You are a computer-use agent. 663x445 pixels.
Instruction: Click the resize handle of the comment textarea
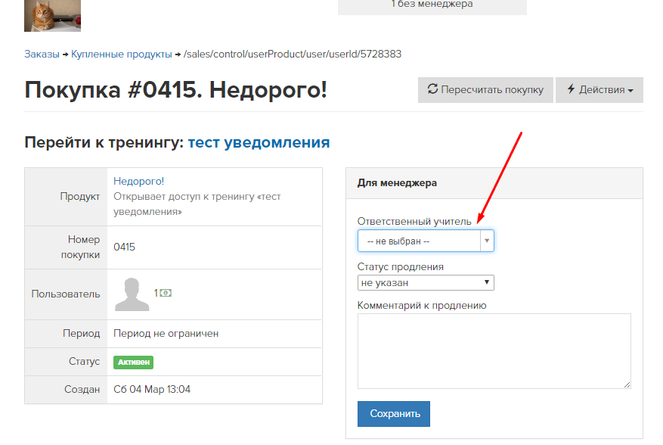pos(627,384)
